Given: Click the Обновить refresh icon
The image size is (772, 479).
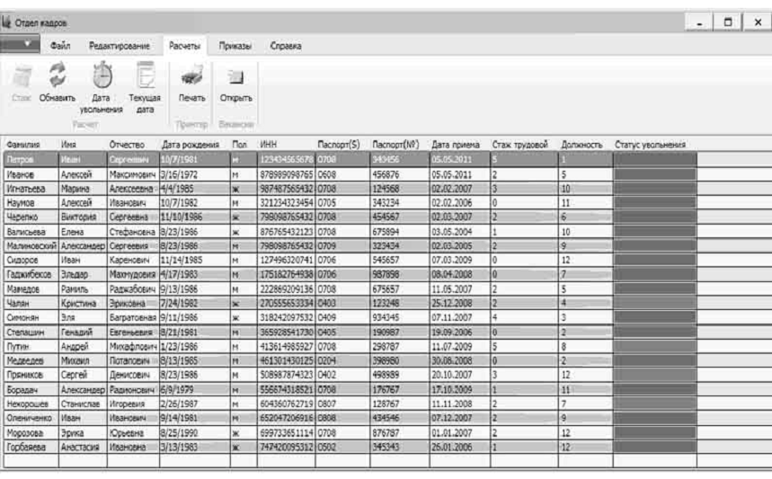Looking at the screenshot, I should pyautogui.click(x=54, y=75).
